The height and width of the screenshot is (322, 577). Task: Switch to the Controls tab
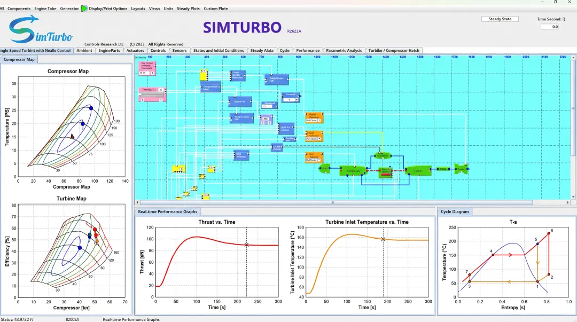click(x=158, y=50)
